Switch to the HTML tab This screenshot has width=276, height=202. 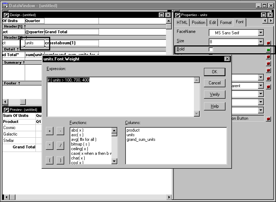182,23
